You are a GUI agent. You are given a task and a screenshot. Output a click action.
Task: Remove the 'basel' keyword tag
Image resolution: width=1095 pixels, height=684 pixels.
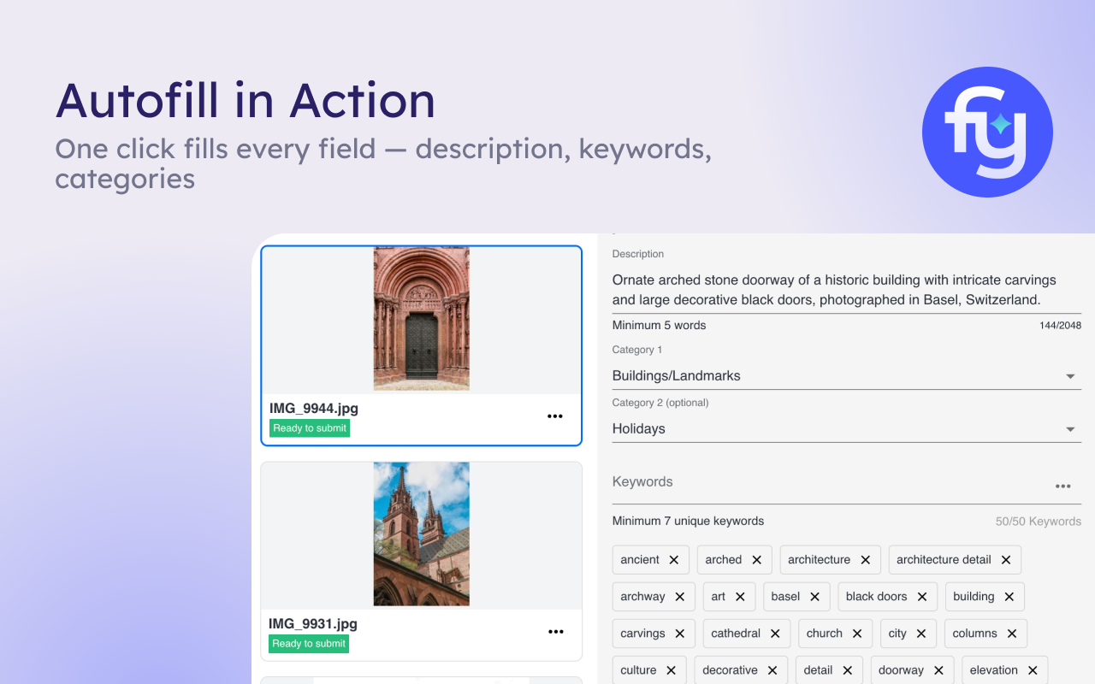point(815,597)
